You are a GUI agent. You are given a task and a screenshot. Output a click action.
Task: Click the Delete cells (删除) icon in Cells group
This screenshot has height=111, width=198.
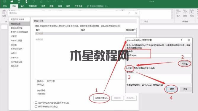point(185,13)
